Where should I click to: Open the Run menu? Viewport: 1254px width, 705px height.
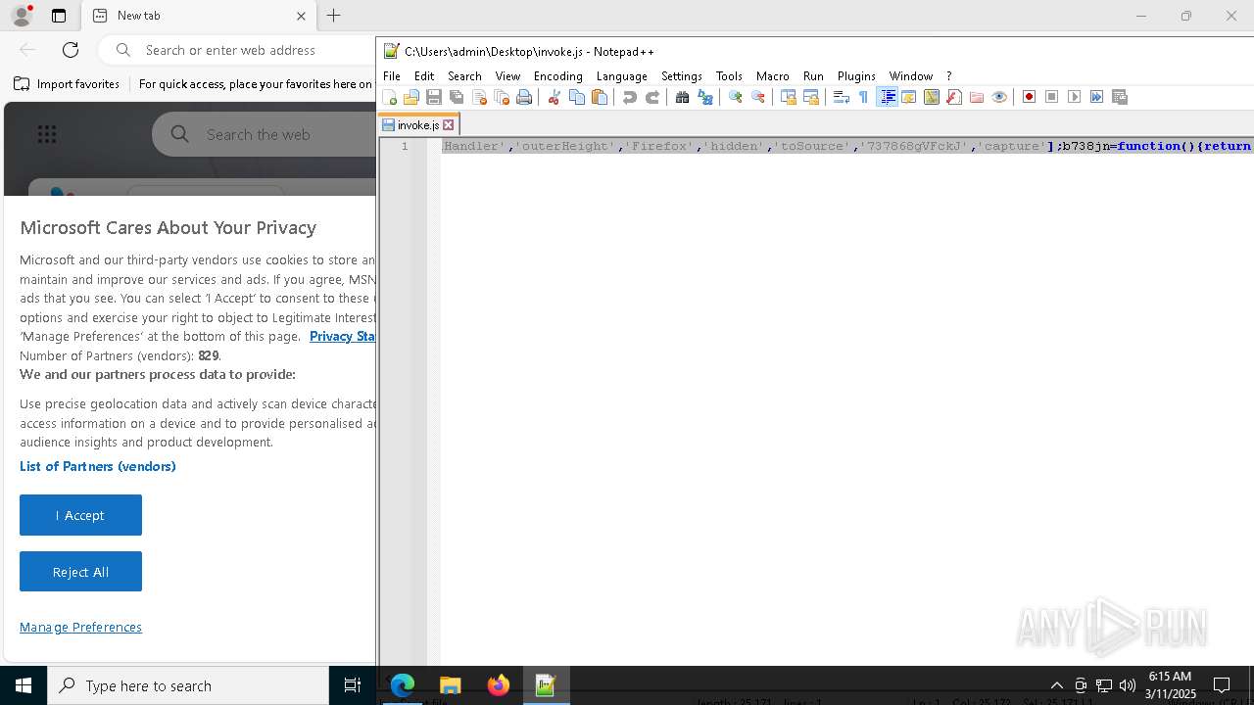[x=813, y=75]
